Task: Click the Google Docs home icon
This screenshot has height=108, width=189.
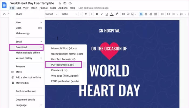Action: coord(4,5)
